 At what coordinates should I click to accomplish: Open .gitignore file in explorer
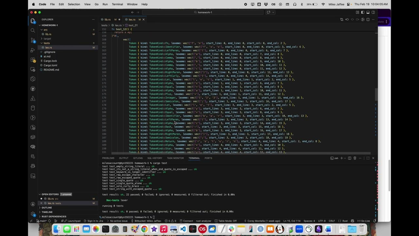[x=67, y=52]
